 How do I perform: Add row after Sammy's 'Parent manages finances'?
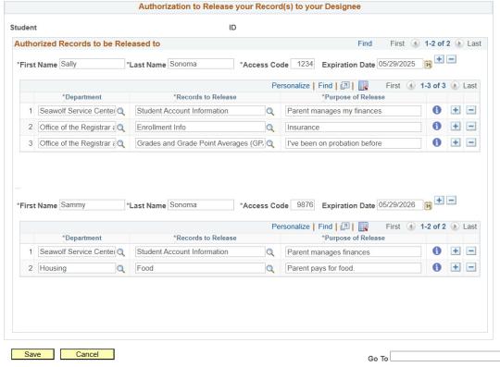(456, 251)
